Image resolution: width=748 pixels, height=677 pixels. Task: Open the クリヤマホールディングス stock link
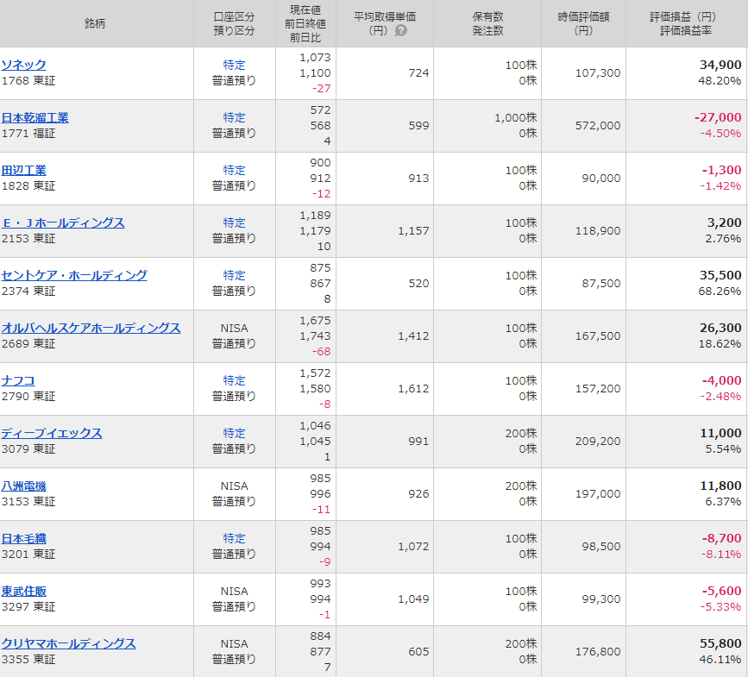68,643
